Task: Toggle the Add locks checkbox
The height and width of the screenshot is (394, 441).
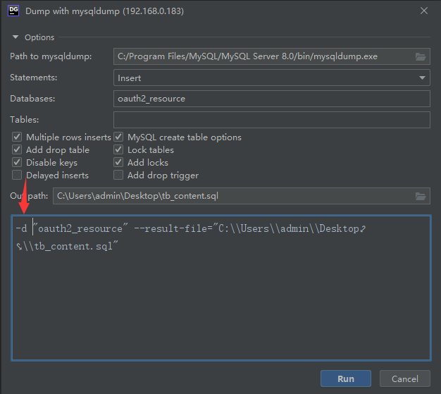Action: (118, 162)
